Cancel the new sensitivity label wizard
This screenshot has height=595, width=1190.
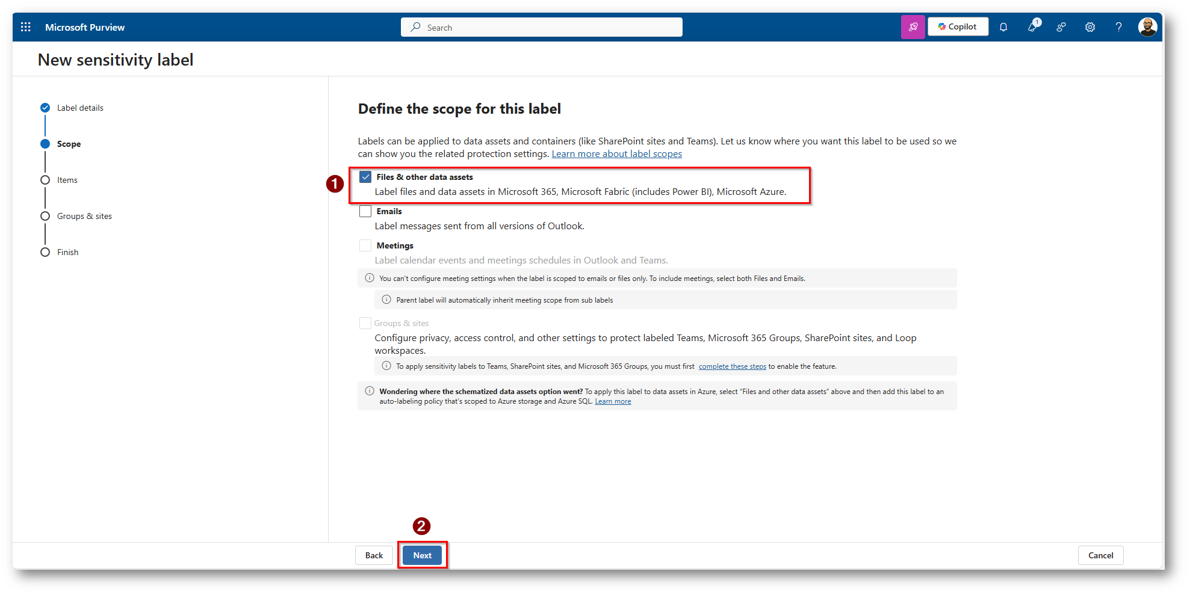[1100, 555]
